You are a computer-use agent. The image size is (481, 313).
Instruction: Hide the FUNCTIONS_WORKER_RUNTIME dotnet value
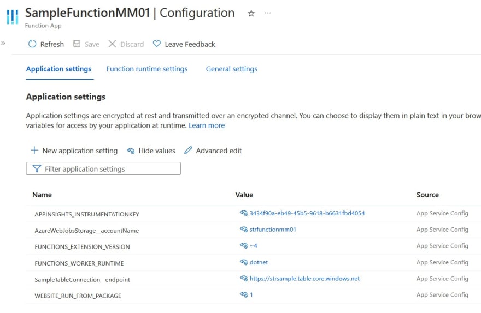(x=244, y=262)
